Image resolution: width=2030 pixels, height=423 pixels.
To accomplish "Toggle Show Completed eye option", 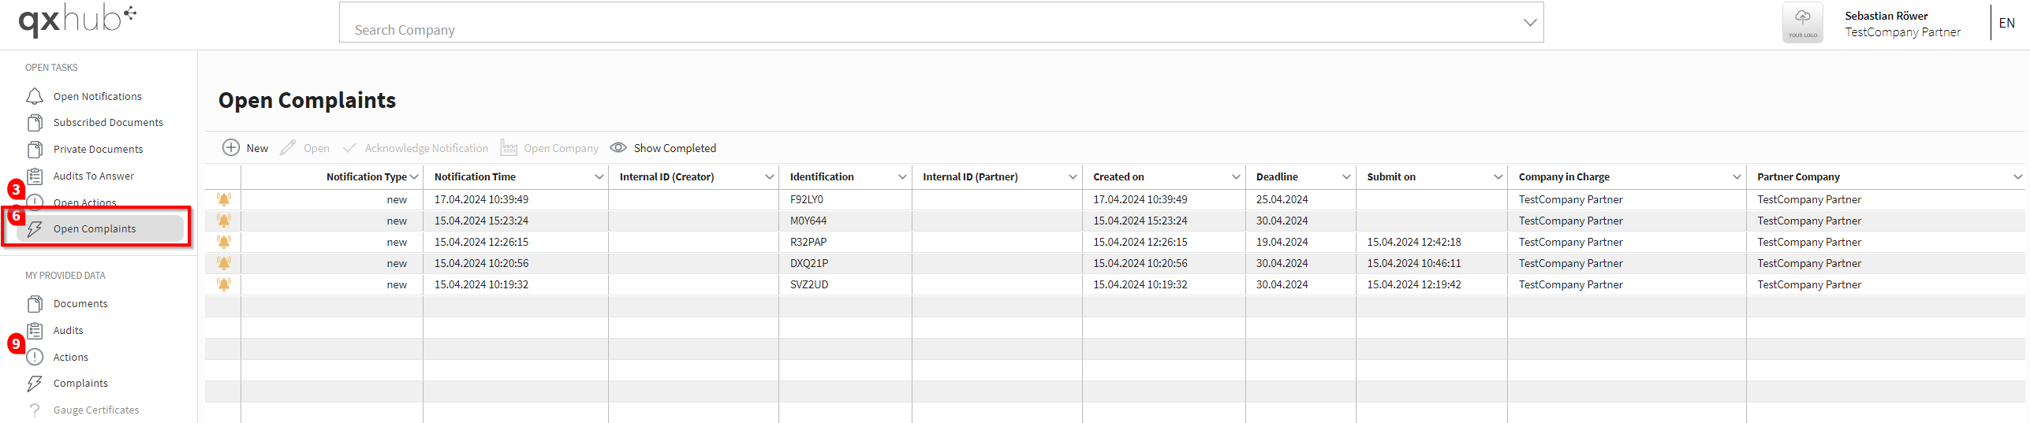I will (663, 148).
